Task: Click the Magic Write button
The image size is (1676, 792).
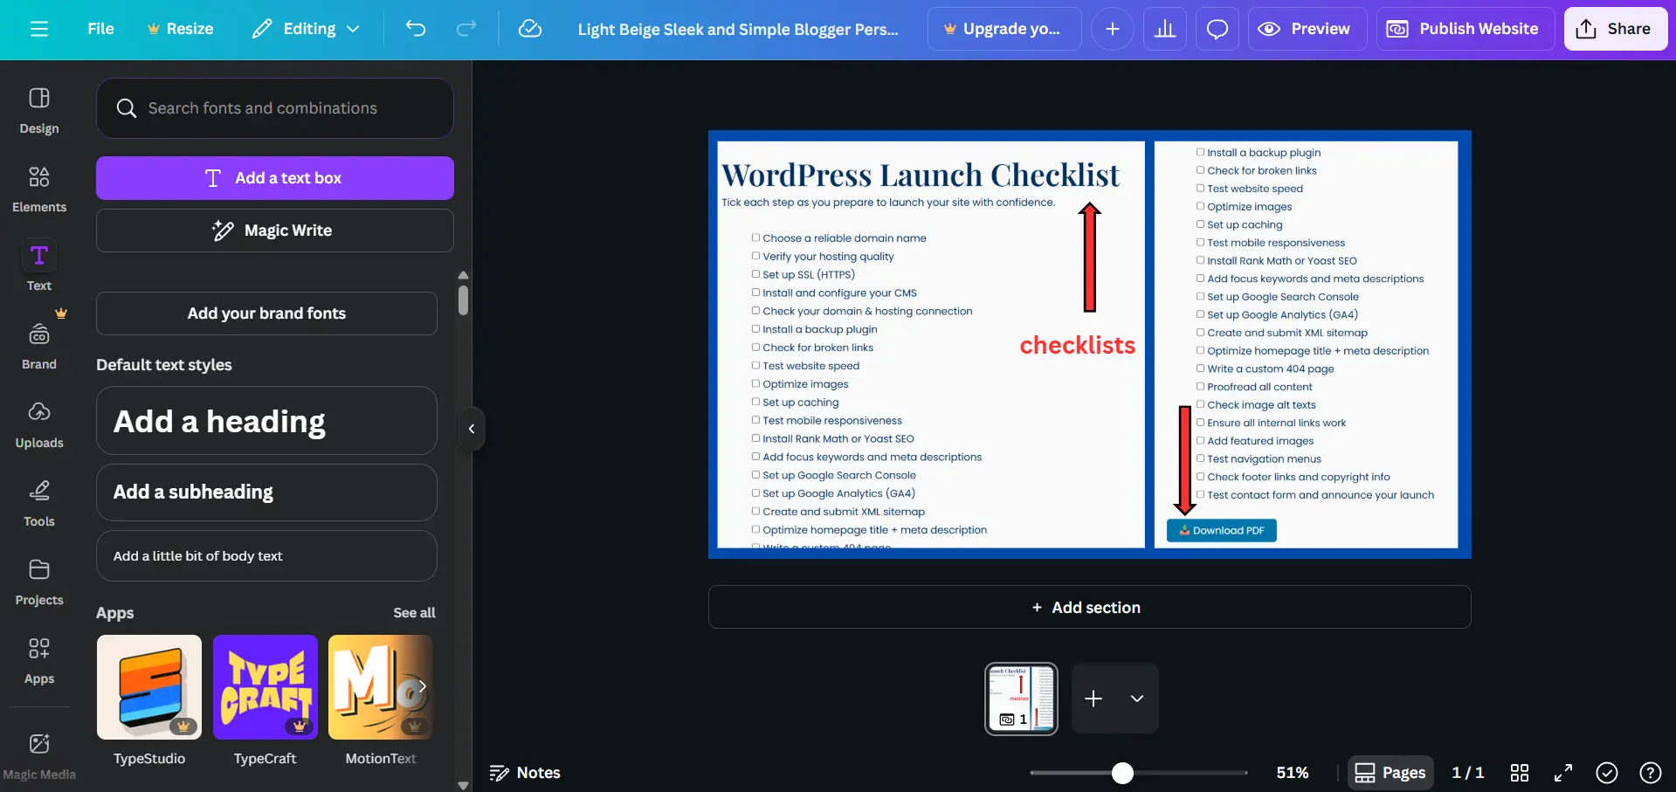Action: point(275,231)
